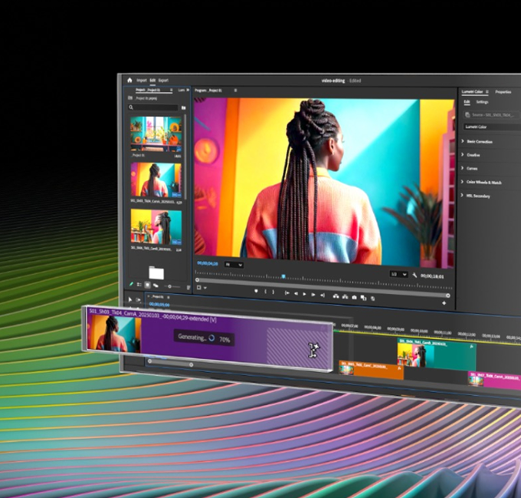Switch to the Properties panel tab
The height and width of the screenshot is (498, 521).
click(503, 92)
